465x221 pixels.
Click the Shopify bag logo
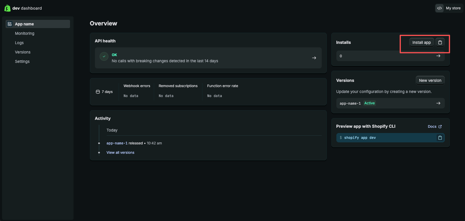point(7,8)
